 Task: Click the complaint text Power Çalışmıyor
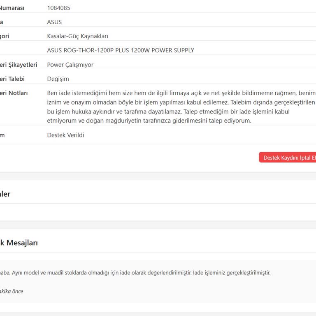tap(70, 65)
